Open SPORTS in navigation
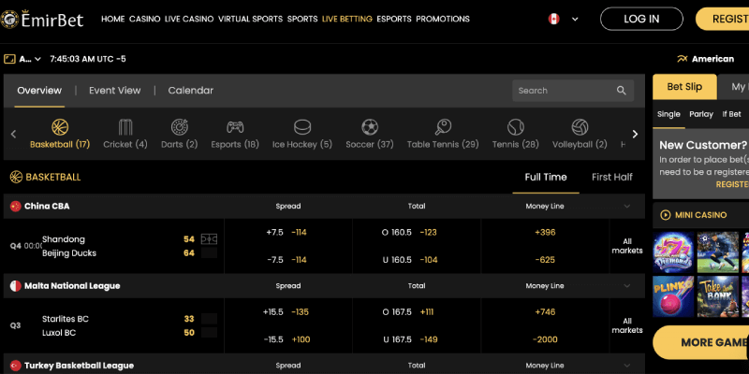The height and width of the screenshot is (374, 749). coord(302,19)
